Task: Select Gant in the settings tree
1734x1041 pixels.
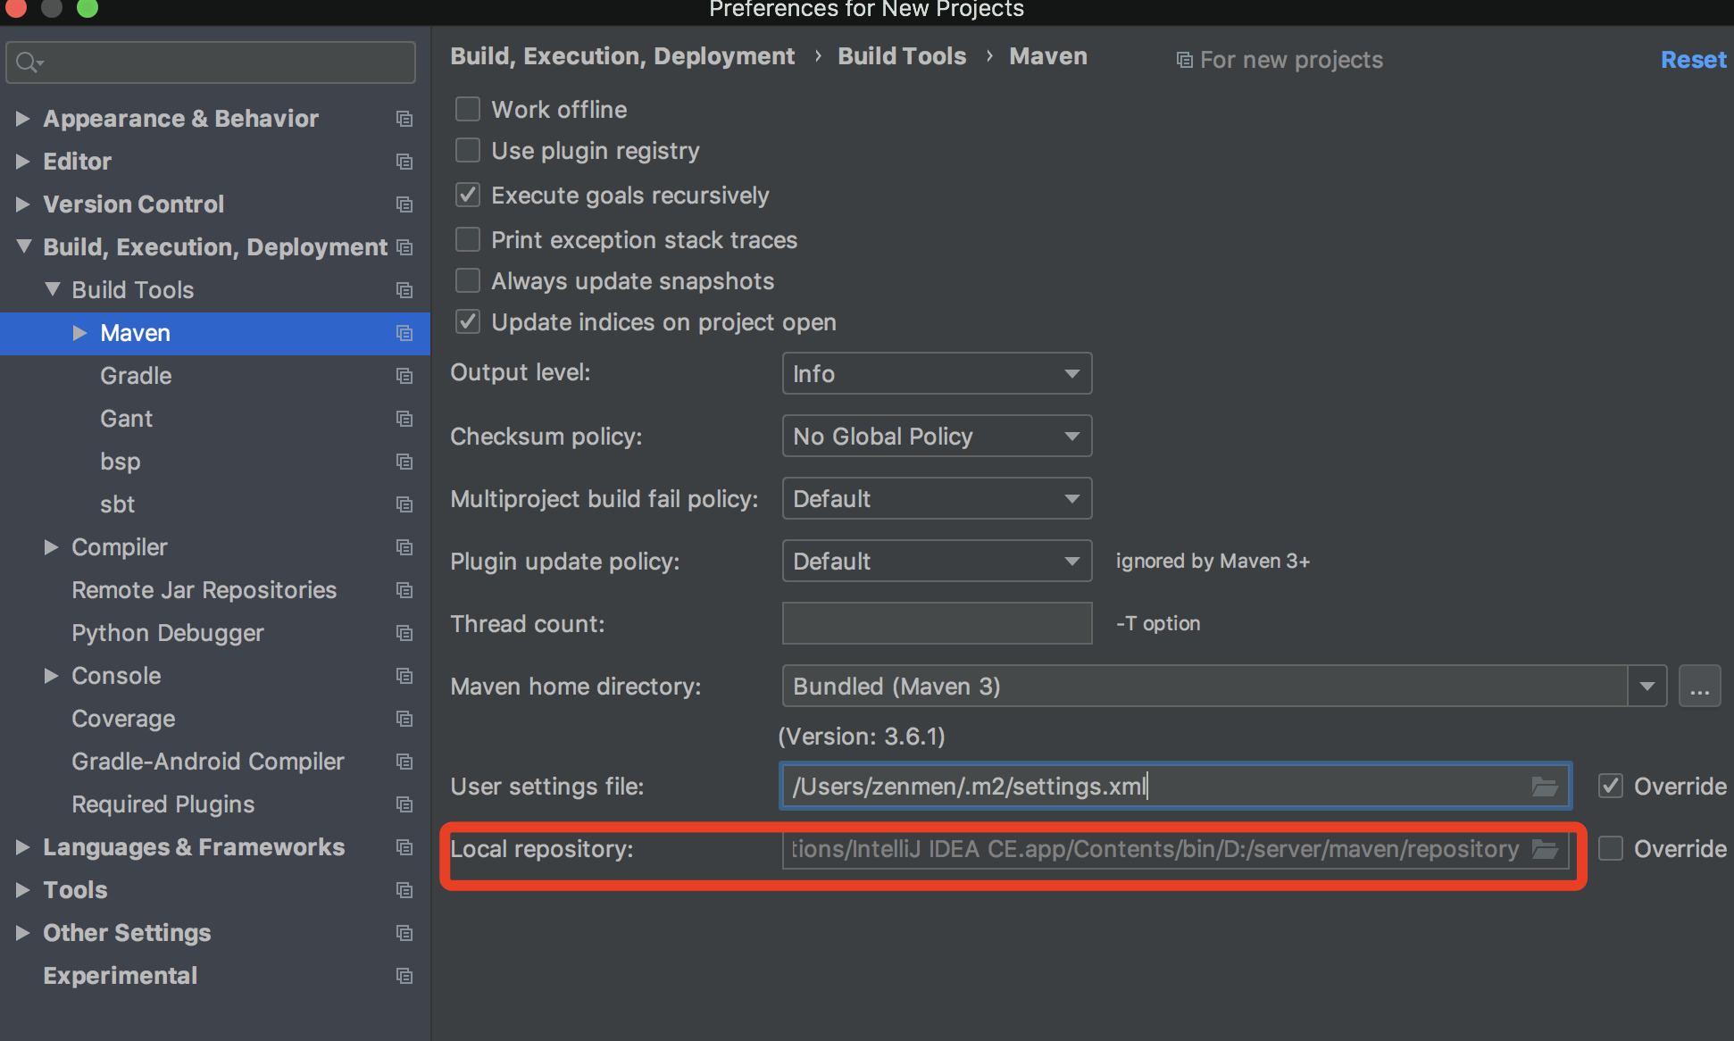Action: (126, 419)
